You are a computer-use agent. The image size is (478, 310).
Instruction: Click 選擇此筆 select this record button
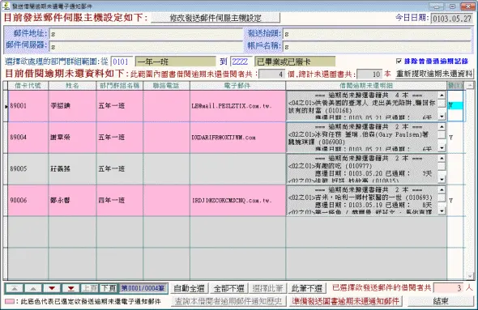[x=267, y=288]
